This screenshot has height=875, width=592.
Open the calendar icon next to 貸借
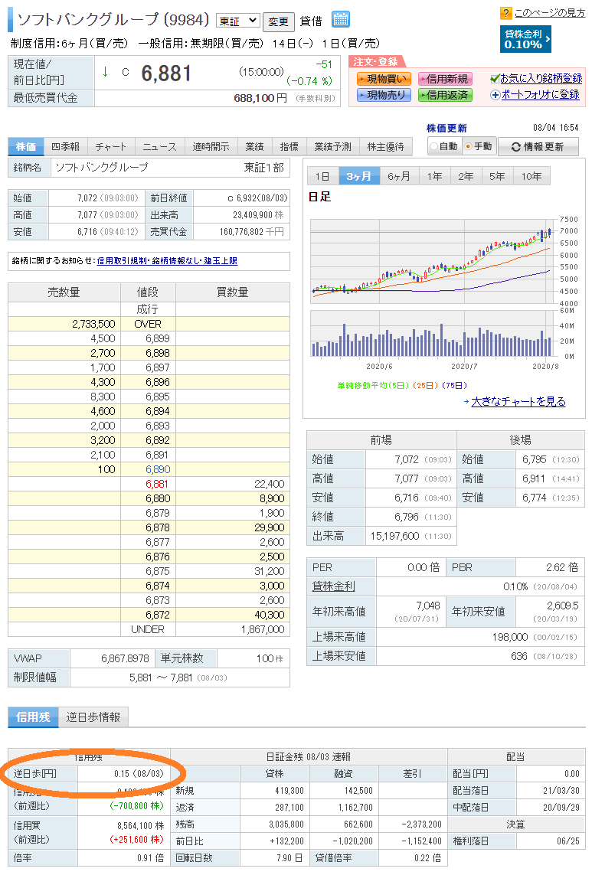pos(340,20)
